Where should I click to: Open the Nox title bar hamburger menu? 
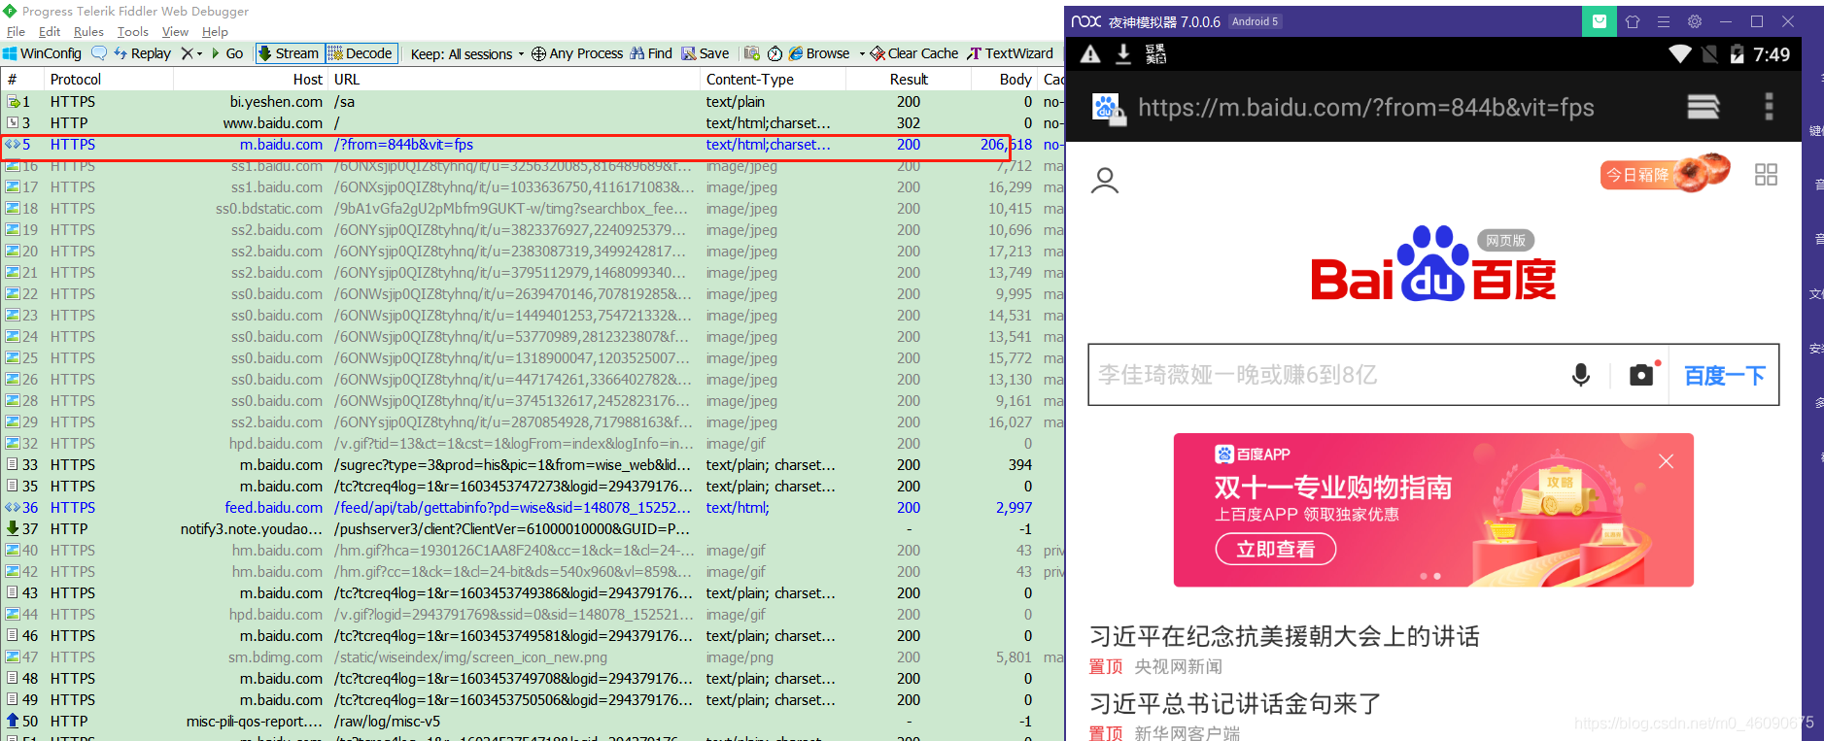tap(1664, 21)
